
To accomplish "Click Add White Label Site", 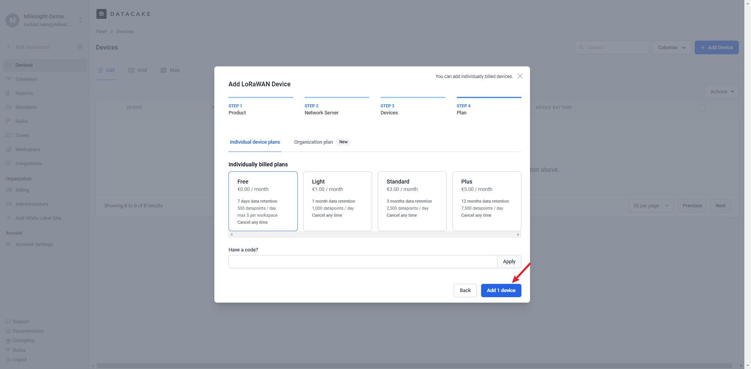I will pyautogui.click(x=38, y=218).
